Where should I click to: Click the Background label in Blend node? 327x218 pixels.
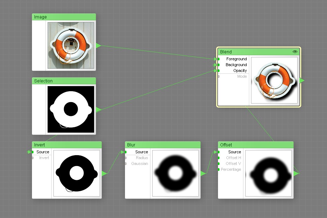(236, 65)
